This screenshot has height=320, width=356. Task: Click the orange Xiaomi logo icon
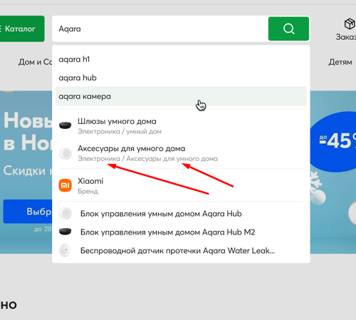66,185
